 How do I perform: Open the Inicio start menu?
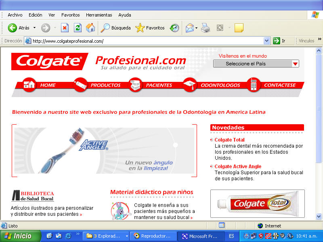click(x=20, y=236)
